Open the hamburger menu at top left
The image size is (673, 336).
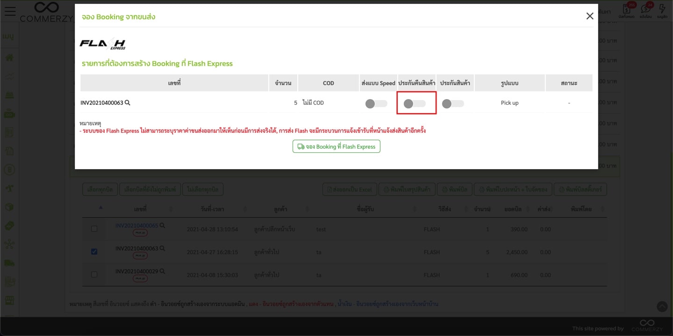(x=10, y=11)
